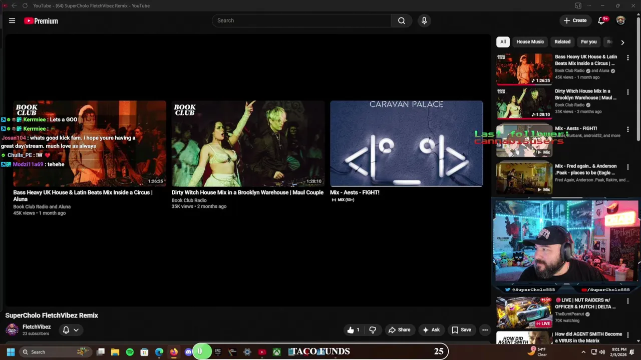This screenshot has height=360, width=641.
Task: Open red YouTube app taskbar icon
Action: pyautogui.click(x=262, y=352)
